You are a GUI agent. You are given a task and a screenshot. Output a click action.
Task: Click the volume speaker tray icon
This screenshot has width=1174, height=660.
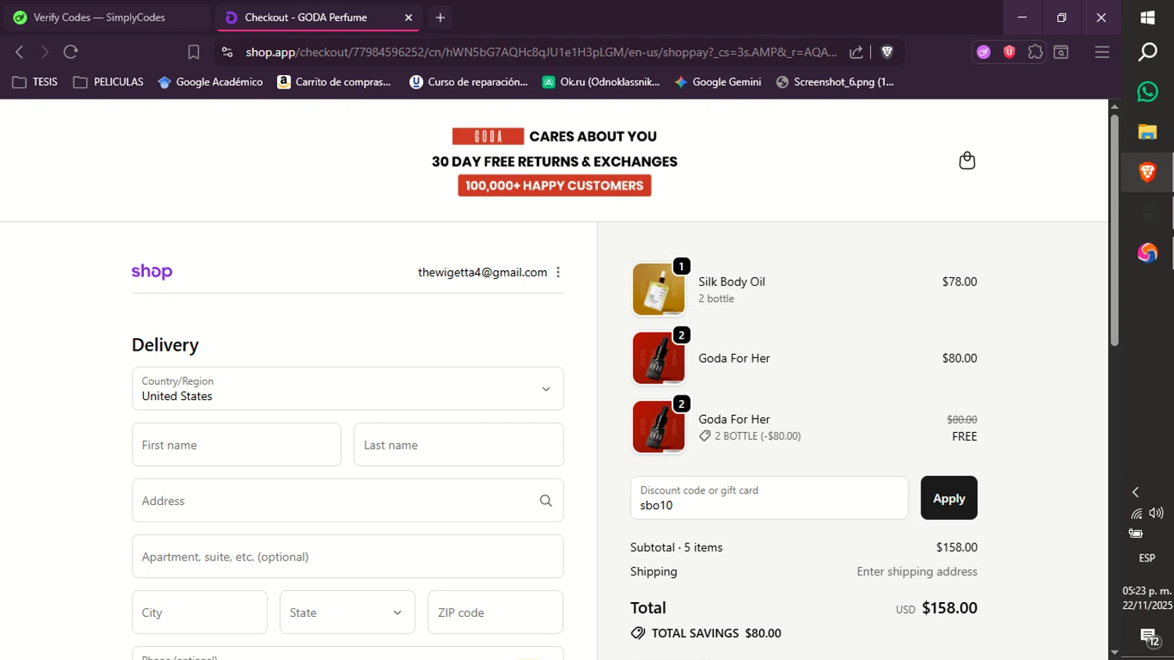click(1156, 513)
